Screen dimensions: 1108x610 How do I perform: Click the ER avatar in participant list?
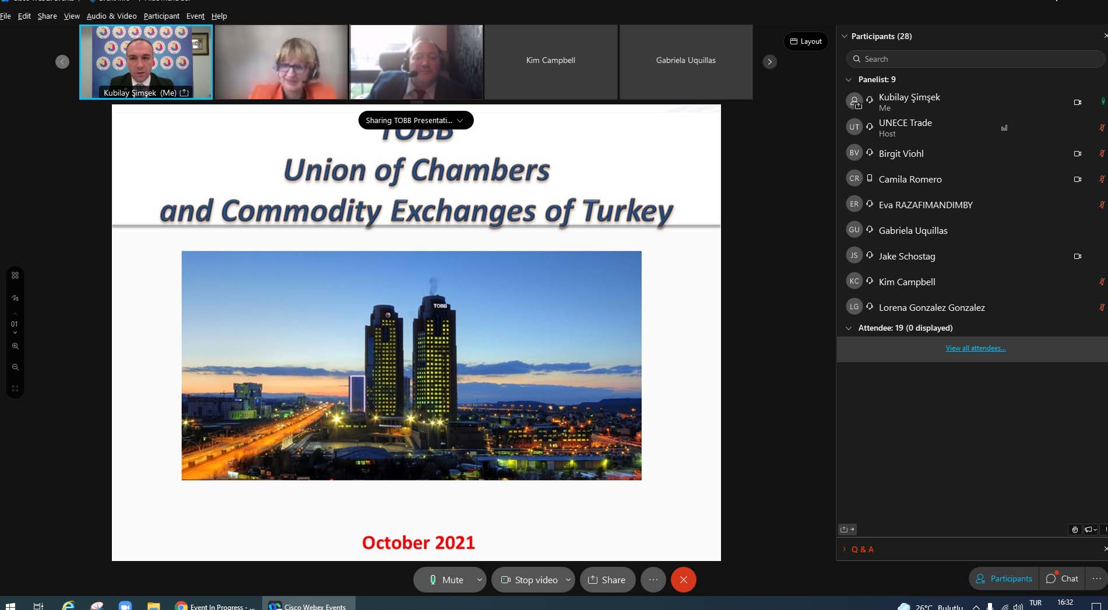(854, 204)
